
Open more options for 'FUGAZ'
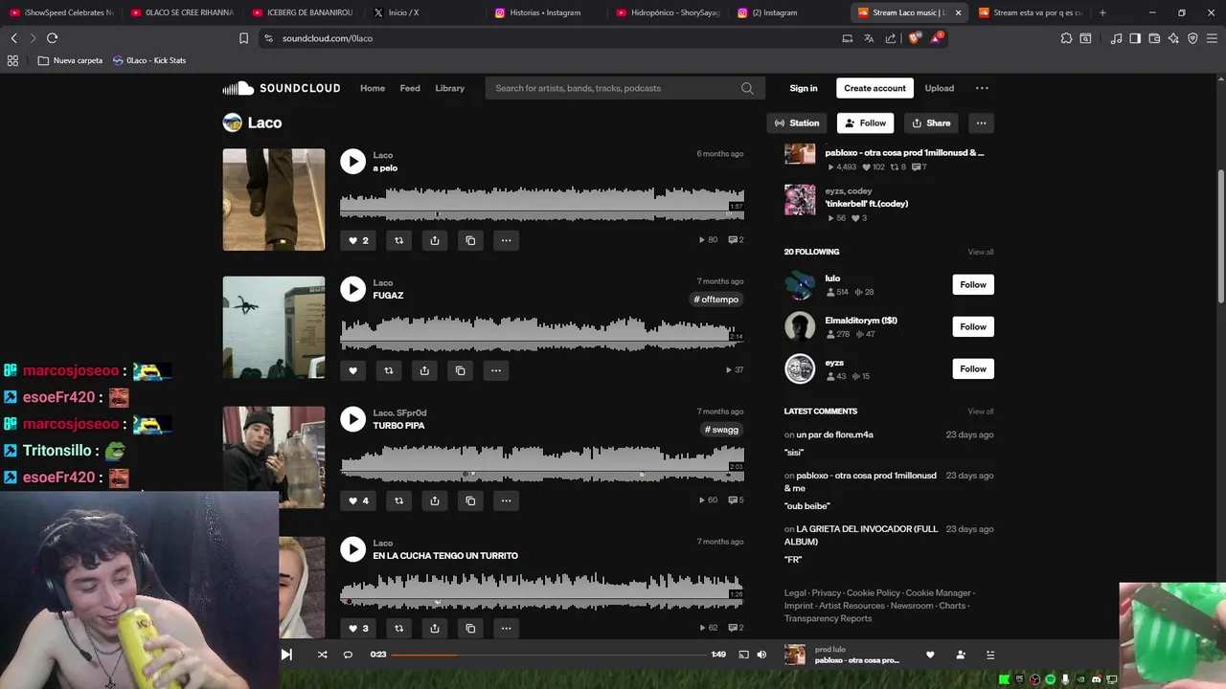point(495,370)
